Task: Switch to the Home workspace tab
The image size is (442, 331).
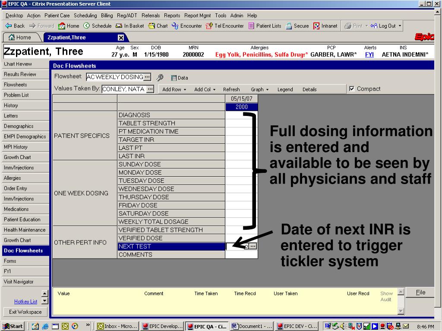Action: click(x=22, y=37)
